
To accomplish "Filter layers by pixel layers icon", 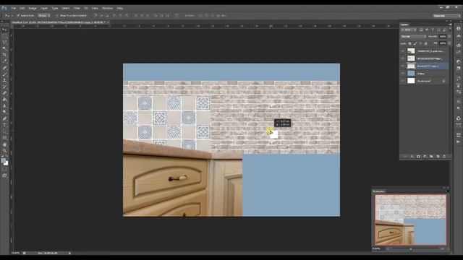I will (x=421, y=30).
